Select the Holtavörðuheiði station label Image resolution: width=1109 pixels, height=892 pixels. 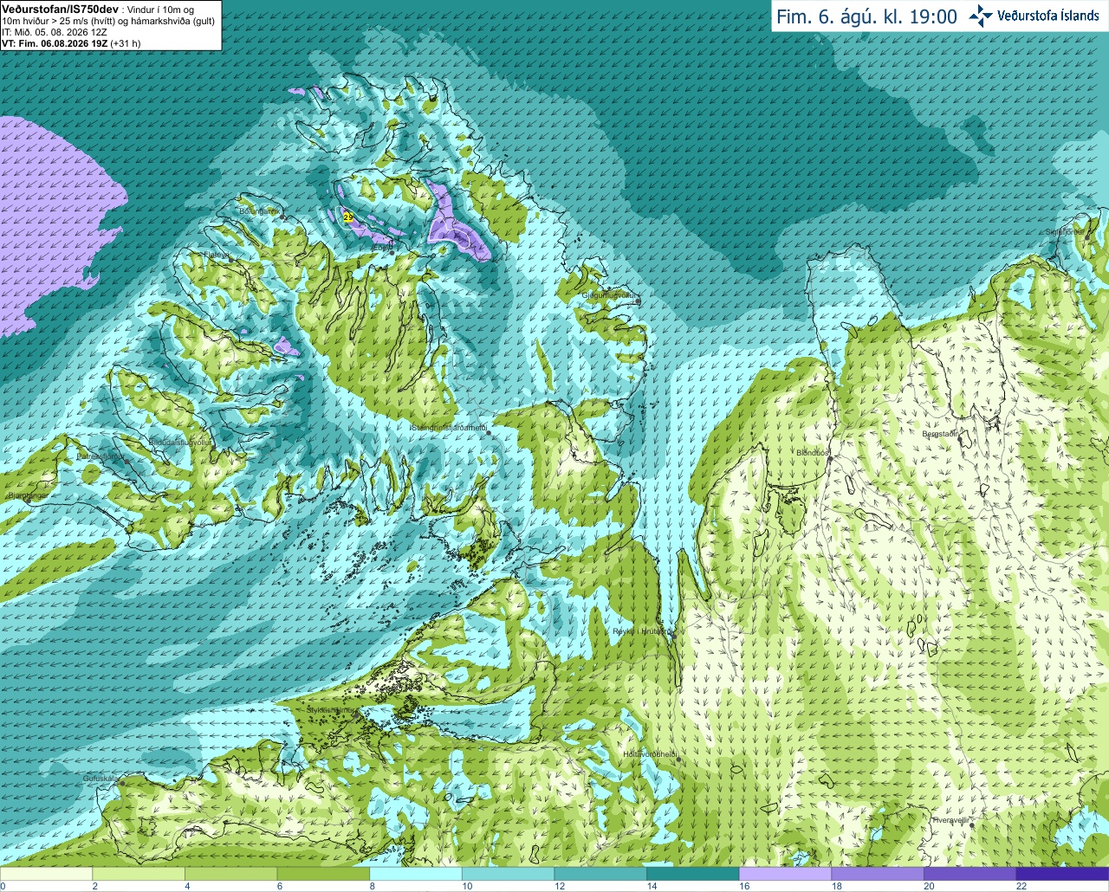point(649,754)
